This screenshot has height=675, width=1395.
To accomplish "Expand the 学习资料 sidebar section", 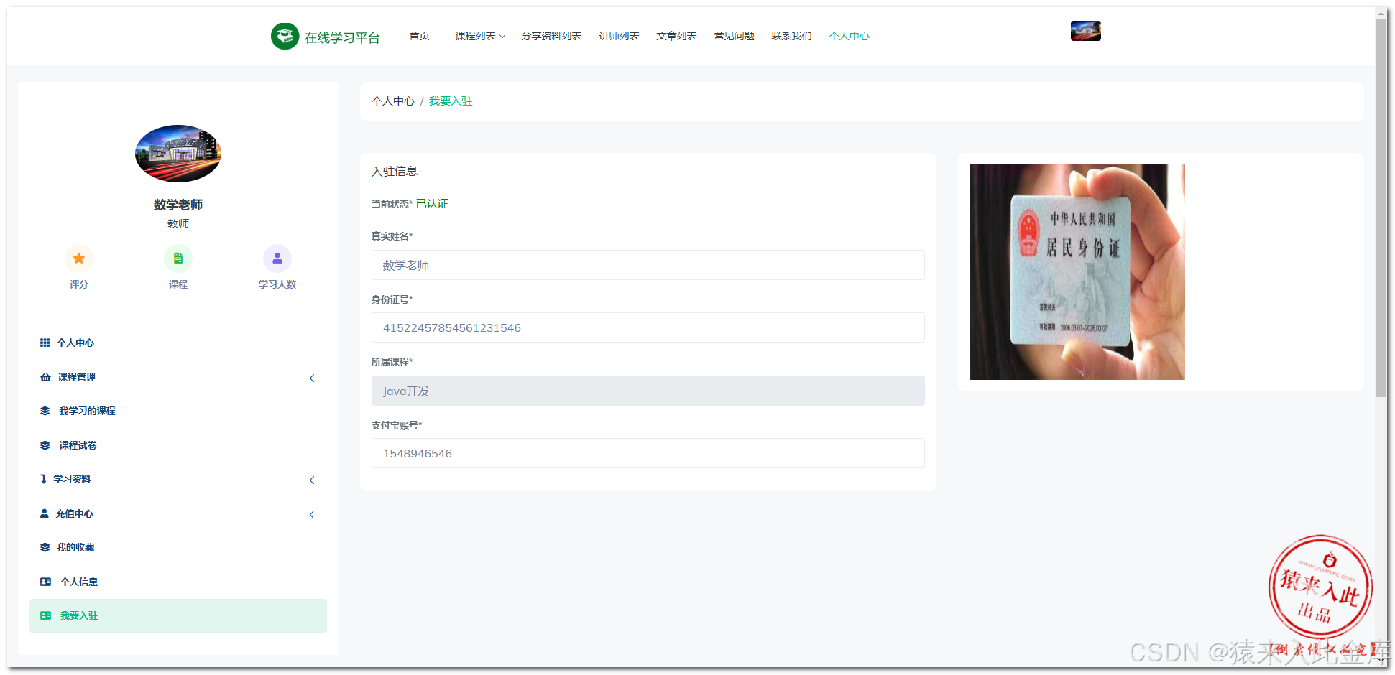I will click(73, 478).
